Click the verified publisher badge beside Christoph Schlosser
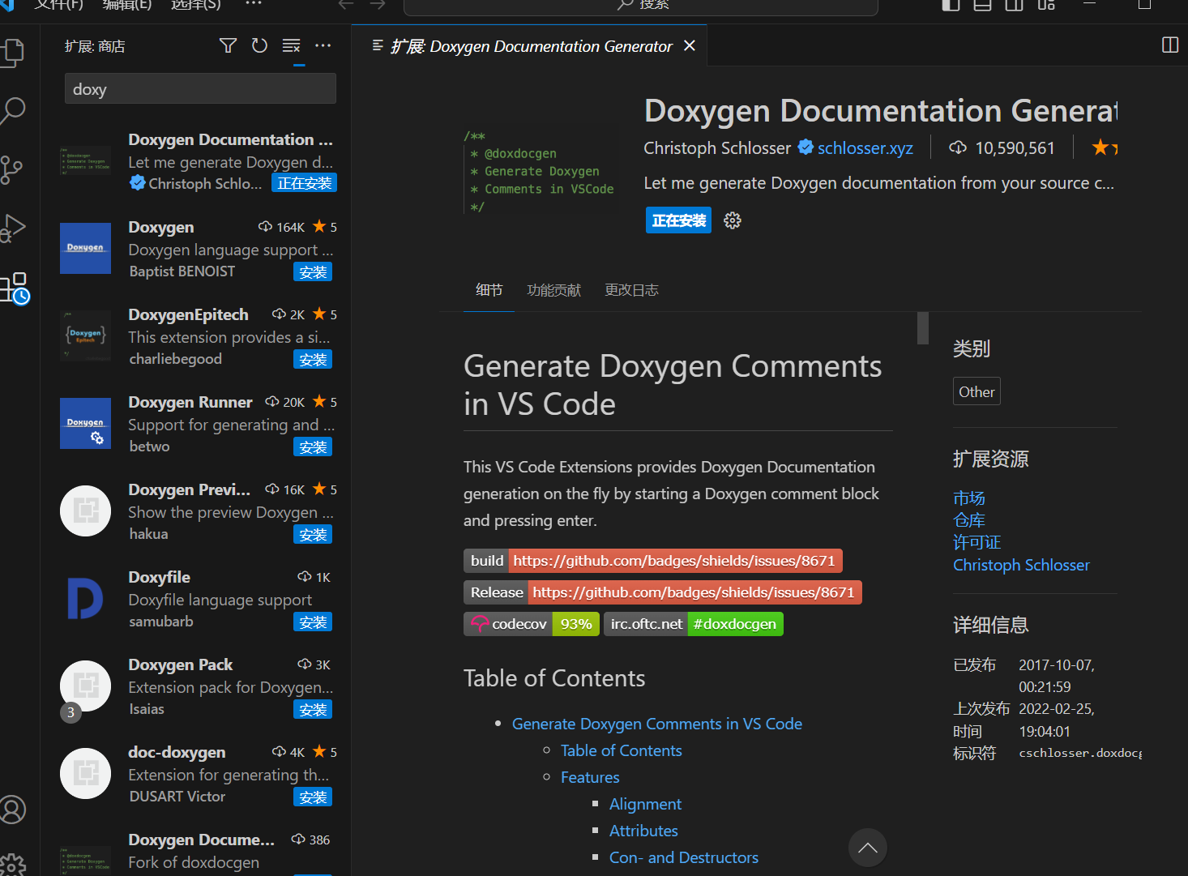The image size is (1188, 876). (806, 147)
